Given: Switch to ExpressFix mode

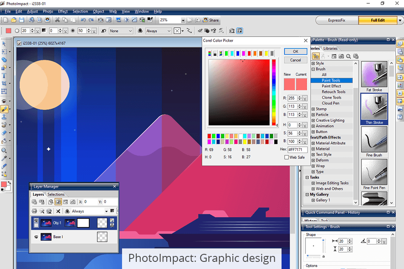Looking at the screenshot, I should pos(337,20).
